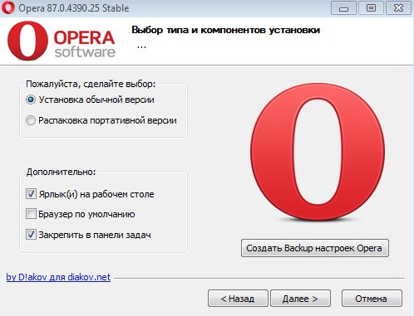The height and width of the screenshot is (316, 414).
Task: Click the Opera software logo in header
Action: pos(61,41)
